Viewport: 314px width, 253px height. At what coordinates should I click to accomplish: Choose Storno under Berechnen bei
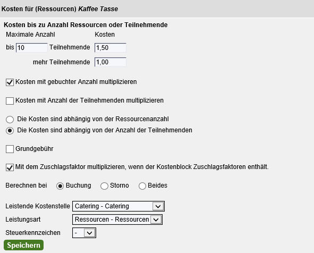(x=104, y=186)
